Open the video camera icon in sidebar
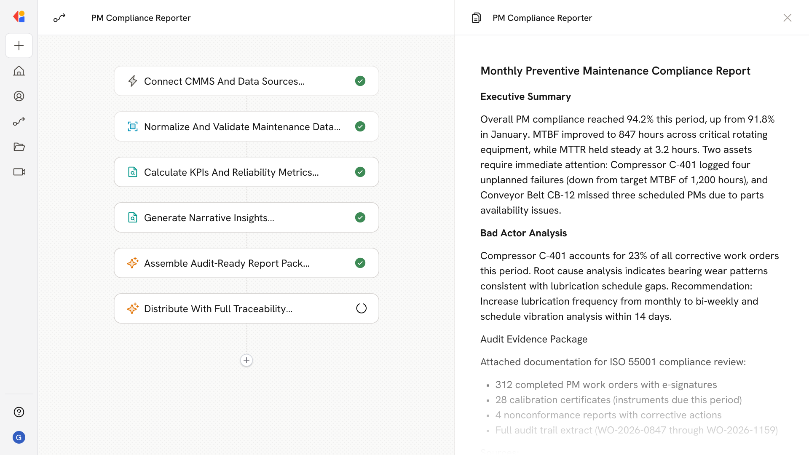The image size is (809, 455). [x=19, y=172]
